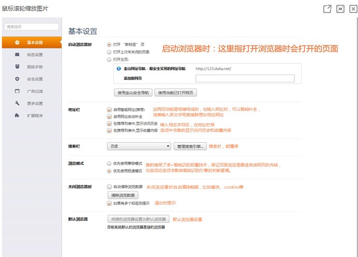This screenshot has height=257, width=358.
Task: Click 管理搜索引擎 button
Action: click(x=190, y=146)
